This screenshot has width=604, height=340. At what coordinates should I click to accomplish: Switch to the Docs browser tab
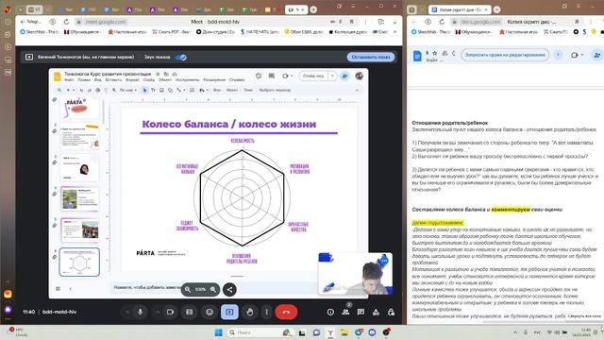pos(460,9)
